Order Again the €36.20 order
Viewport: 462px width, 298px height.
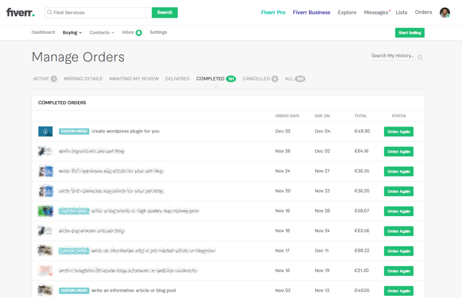pos(399,191)
